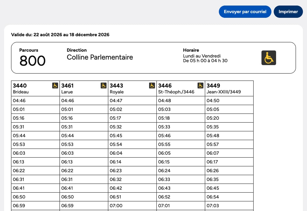
Task: Click the Imprimer button
Action: pos(288,12)
